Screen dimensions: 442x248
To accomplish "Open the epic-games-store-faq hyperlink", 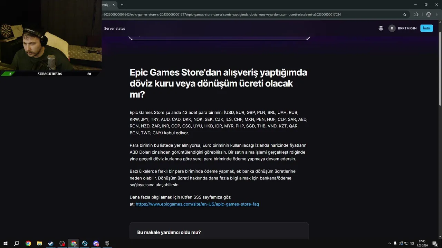I will [x=197, y=204].
